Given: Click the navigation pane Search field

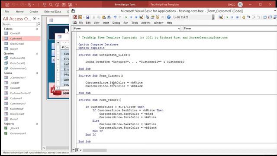Looking at the screenshot, I should tap(19, 24).
